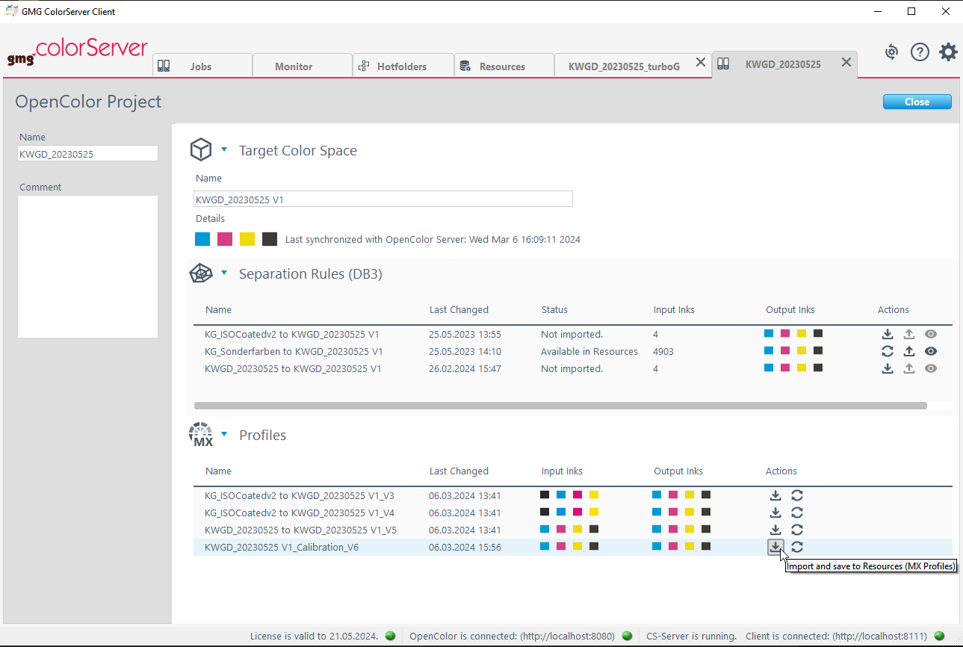Viewport: 963px width, 647px height.
Task: Click 'License is valid to 21.05.2024.' text
Action: click(x=314, y=636)
